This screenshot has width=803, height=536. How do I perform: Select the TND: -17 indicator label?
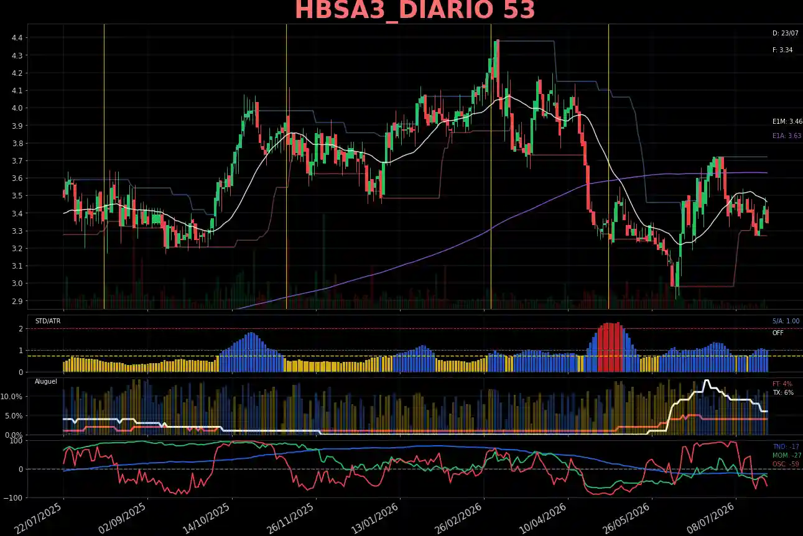(x=786, y=447)
